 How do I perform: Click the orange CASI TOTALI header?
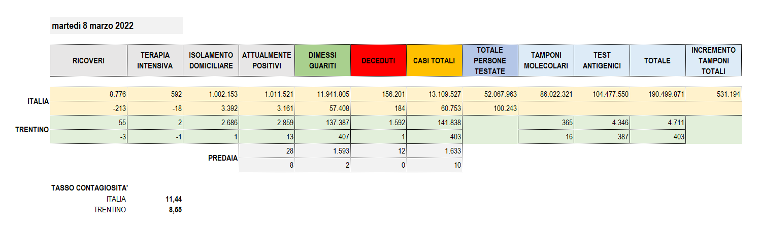click(434, 60)
